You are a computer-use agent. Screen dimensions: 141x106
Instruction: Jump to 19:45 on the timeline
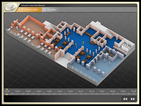click(x=28, y=91)
